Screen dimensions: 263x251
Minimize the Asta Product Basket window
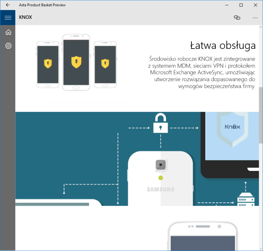coord(226,5)
